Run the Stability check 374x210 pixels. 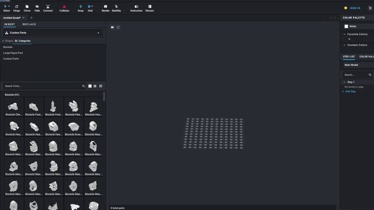pyautogui.click(x=116, y=8)
